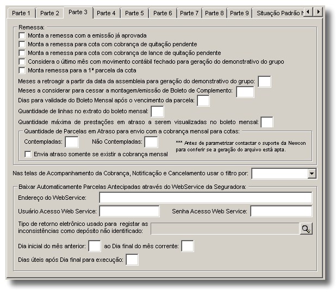Focus the Não Contempladas quantity field
This screenshot has height=307, width=336.
pos(151,142)
